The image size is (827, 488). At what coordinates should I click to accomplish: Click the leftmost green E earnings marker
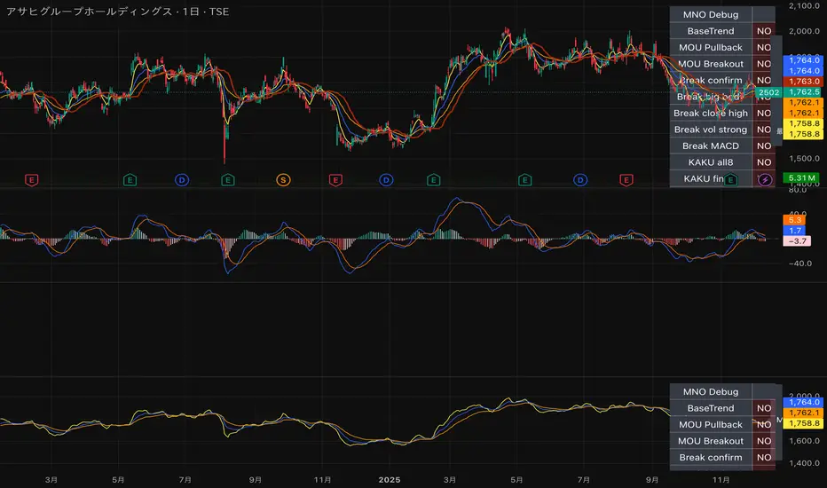click(130, 180)
